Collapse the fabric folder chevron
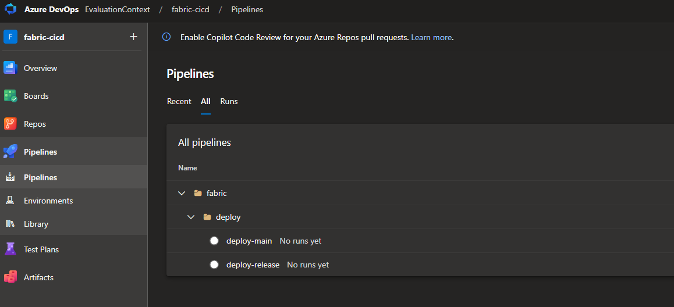 (x=182, y=193)
